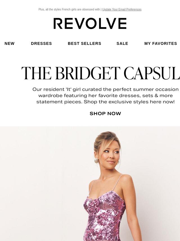This screenshot has height=241, width=180.
Task: Click the 'Our resident It girl' line
Action: 105,89
